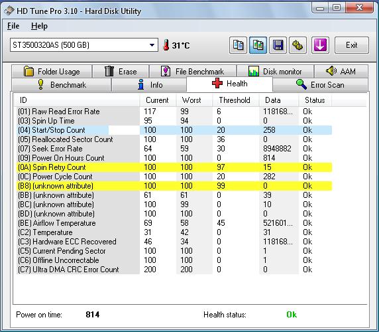Click the Current column header
379x332 pixels.
pyautogui.click(x=158, y=100)
